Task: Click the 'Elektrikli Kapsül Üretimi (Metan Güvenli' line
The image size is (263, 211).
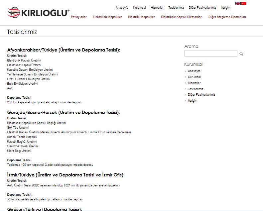Action: [x=69, y=132]
